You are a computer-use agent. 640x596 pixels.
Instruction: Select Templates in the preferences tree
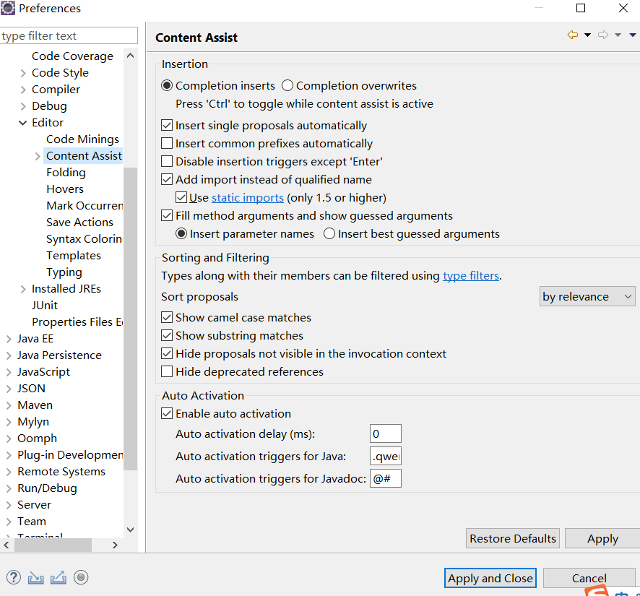click(x=74, y=256)
